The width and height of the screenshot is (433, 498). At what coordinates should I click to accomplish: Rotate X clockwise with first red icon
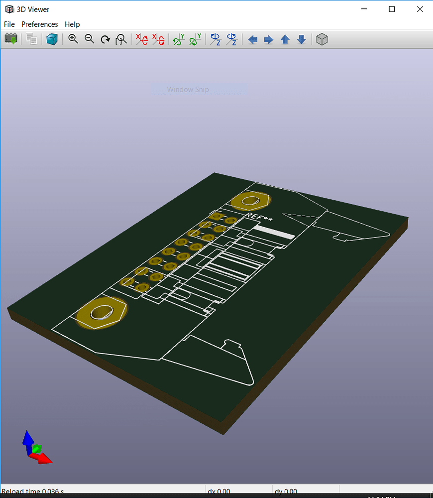tap(142, 39)
